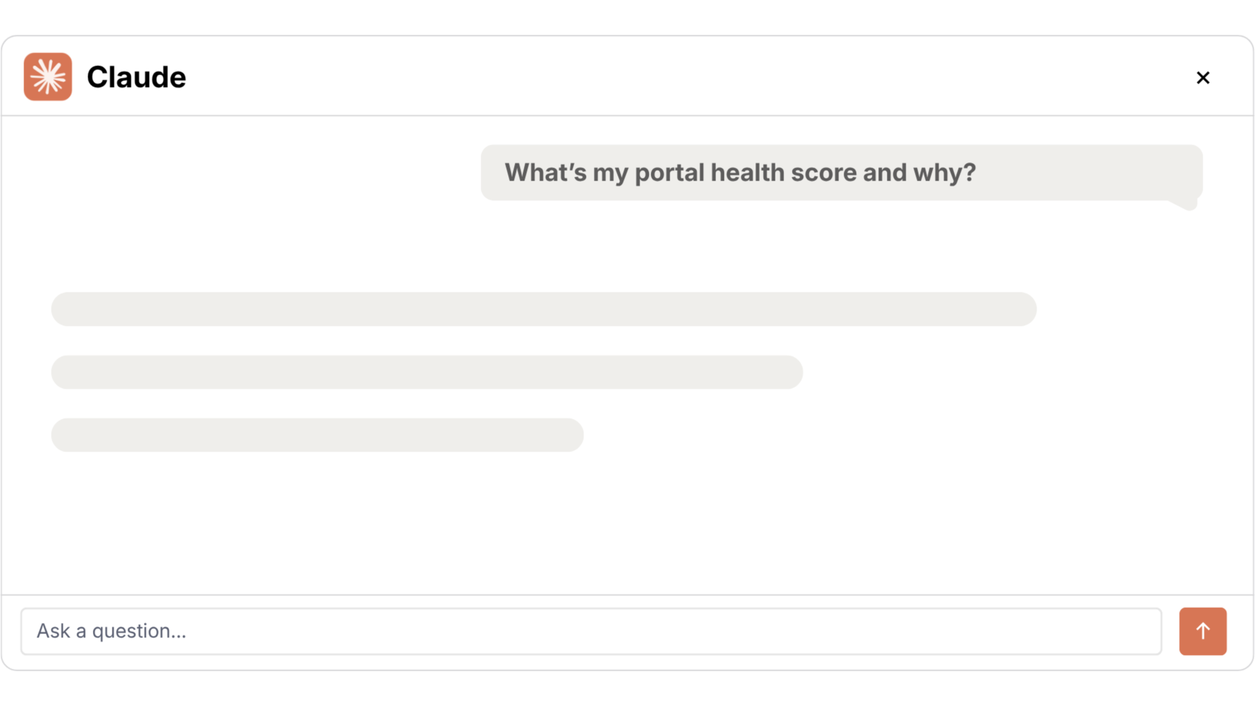Click the "Claude" title text in header
This screenshot has height=706, width=1255.
136,77
